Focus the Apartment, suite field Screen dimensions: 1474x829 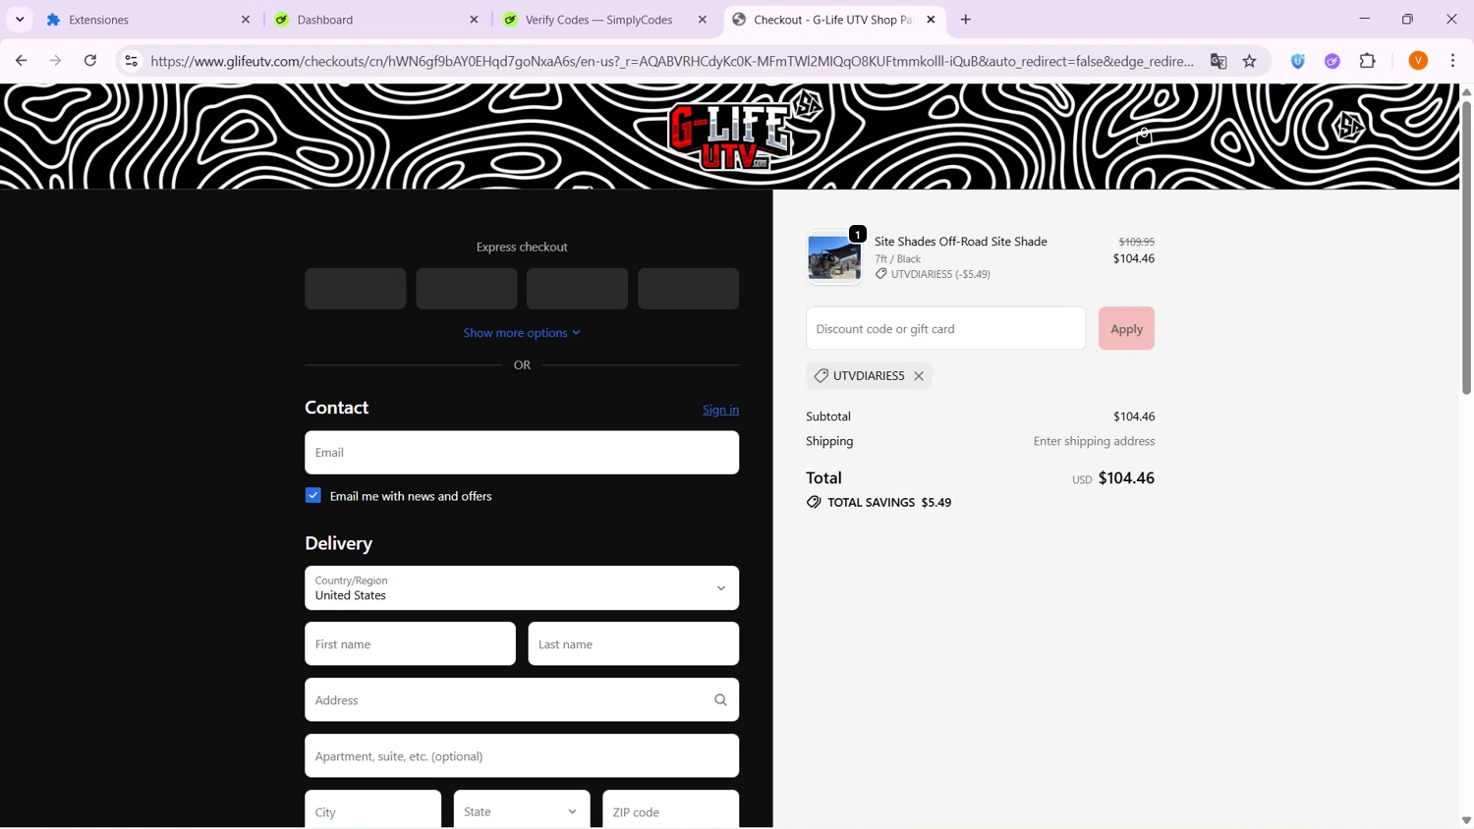[522, 756]
